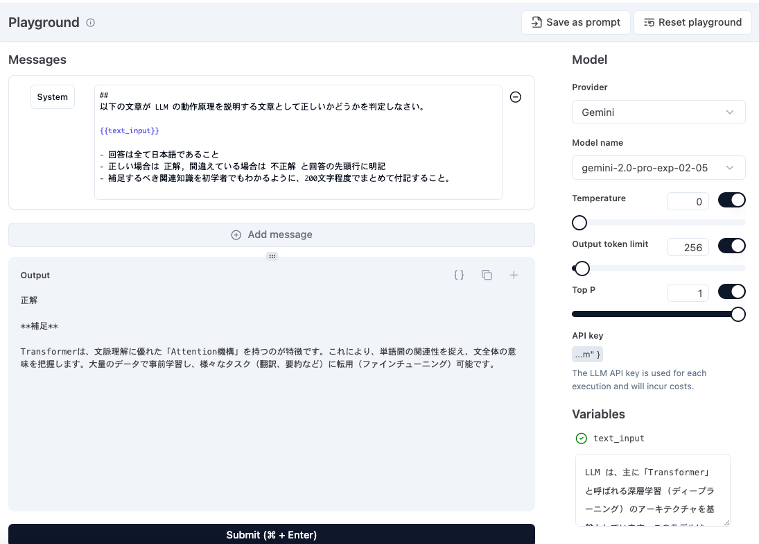Remove the System message with minus icon
Screen dimensions: 759x544
coord(515,97)
